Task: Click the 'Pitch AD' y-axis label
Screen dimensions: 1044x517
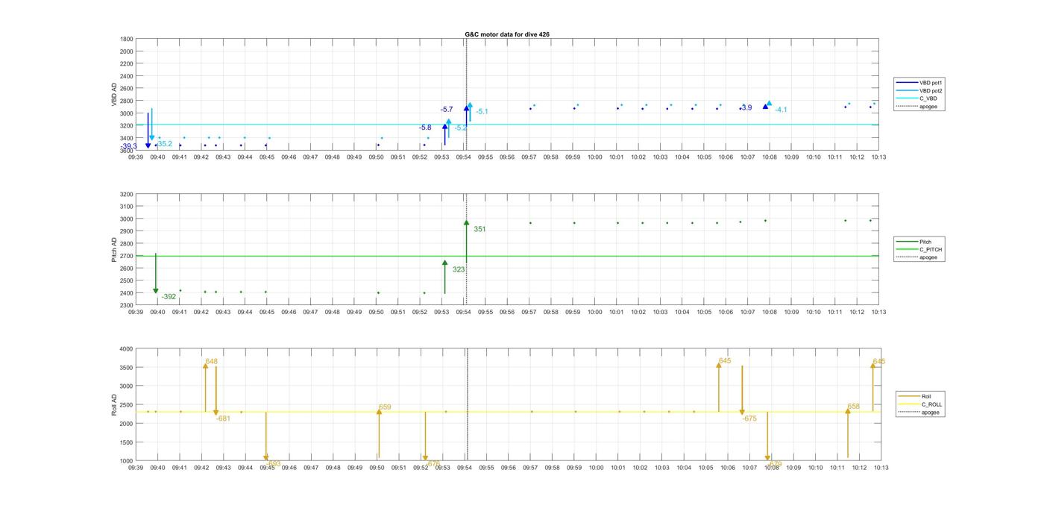Action: coord(114,250)
